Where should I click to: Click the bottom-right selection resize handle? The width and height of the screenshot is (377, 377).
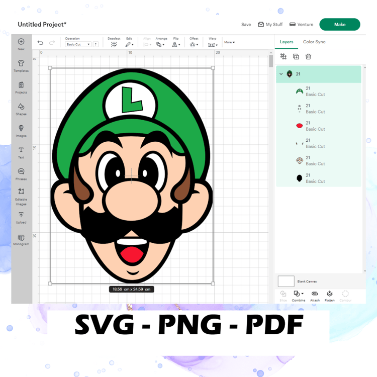point(213,284)
